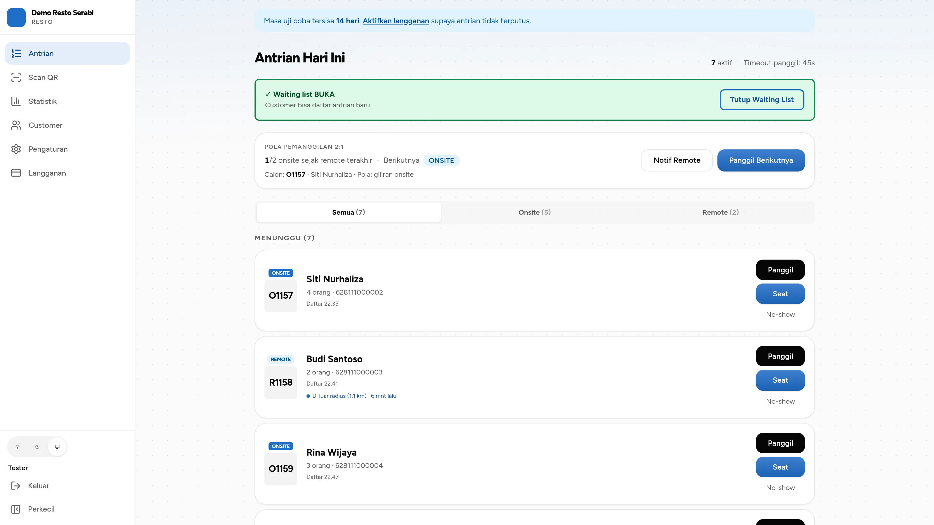This screenshot has width=934, height=525.
Task: Open Scan QR menu item
Action: pyautogui.click(x=67, y=77)
